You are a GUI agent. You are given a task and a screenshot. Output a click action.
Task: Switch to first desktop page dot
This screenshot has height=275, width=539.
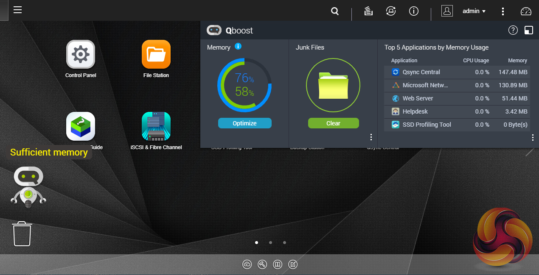[x=256, y=243]
